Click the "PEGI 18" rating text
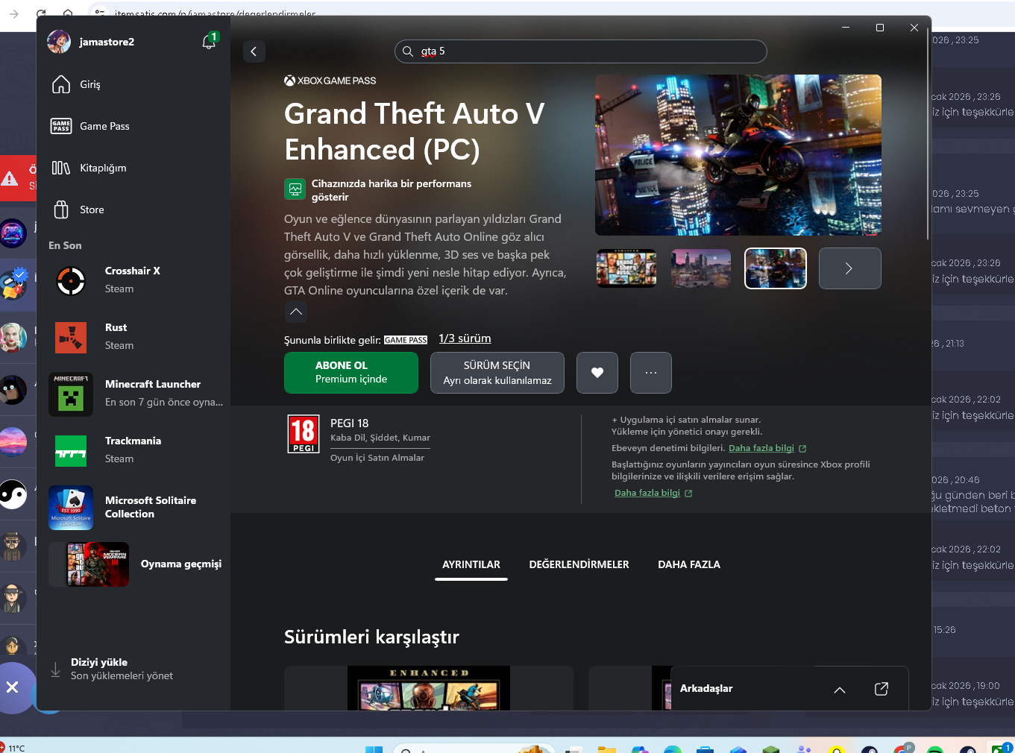This screenshot has width=1015, height=753. tap(350, 423)
